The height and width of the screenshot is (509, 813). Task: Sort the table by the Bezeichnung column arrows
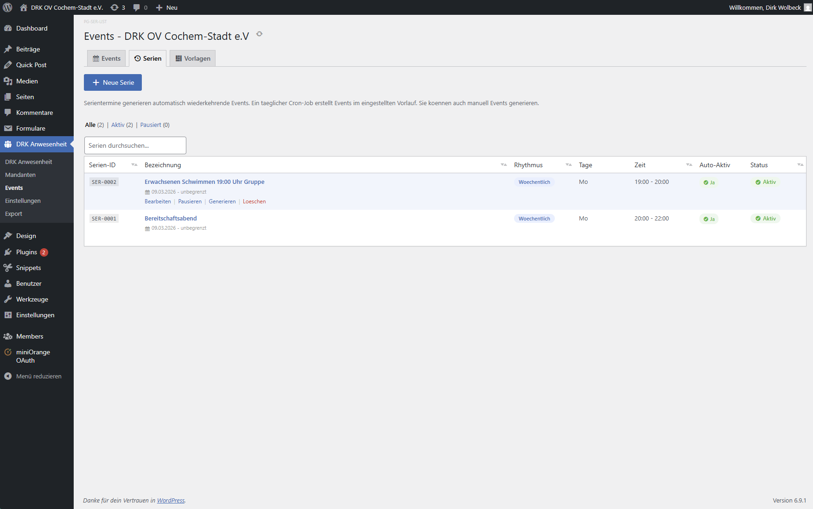click(x=504, y=165)
